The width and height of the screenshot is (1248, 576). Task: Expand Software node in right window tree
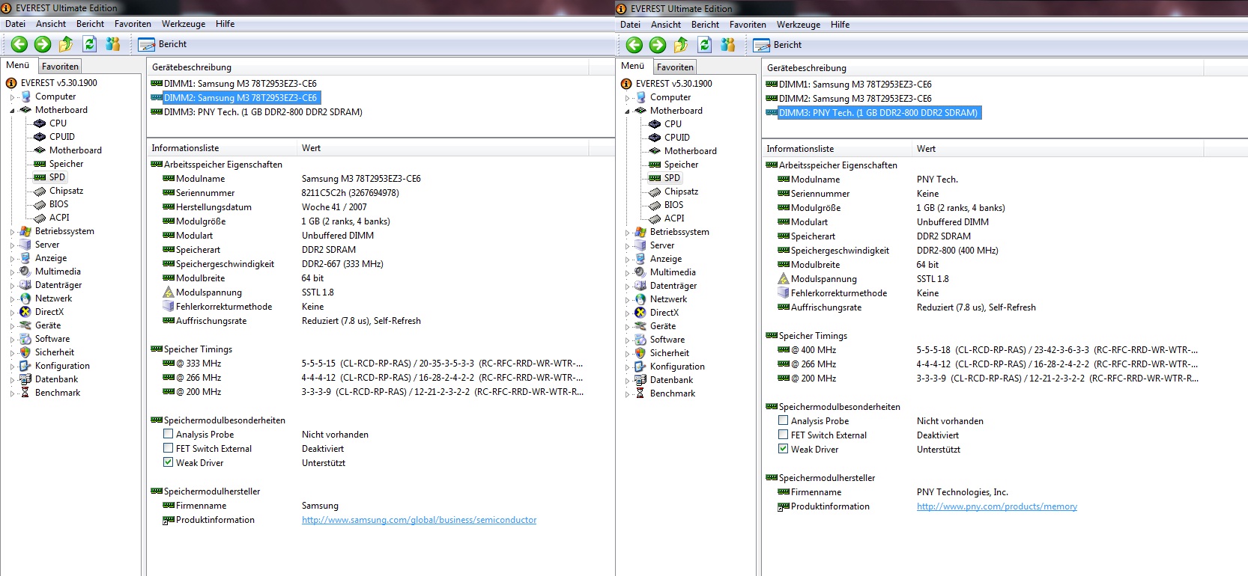(627, 340)
